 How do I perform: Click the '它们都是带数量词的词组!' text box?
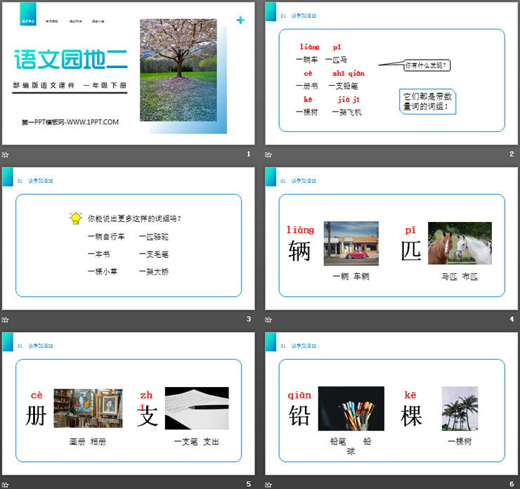pyautogui.click(x=428, y=103)
